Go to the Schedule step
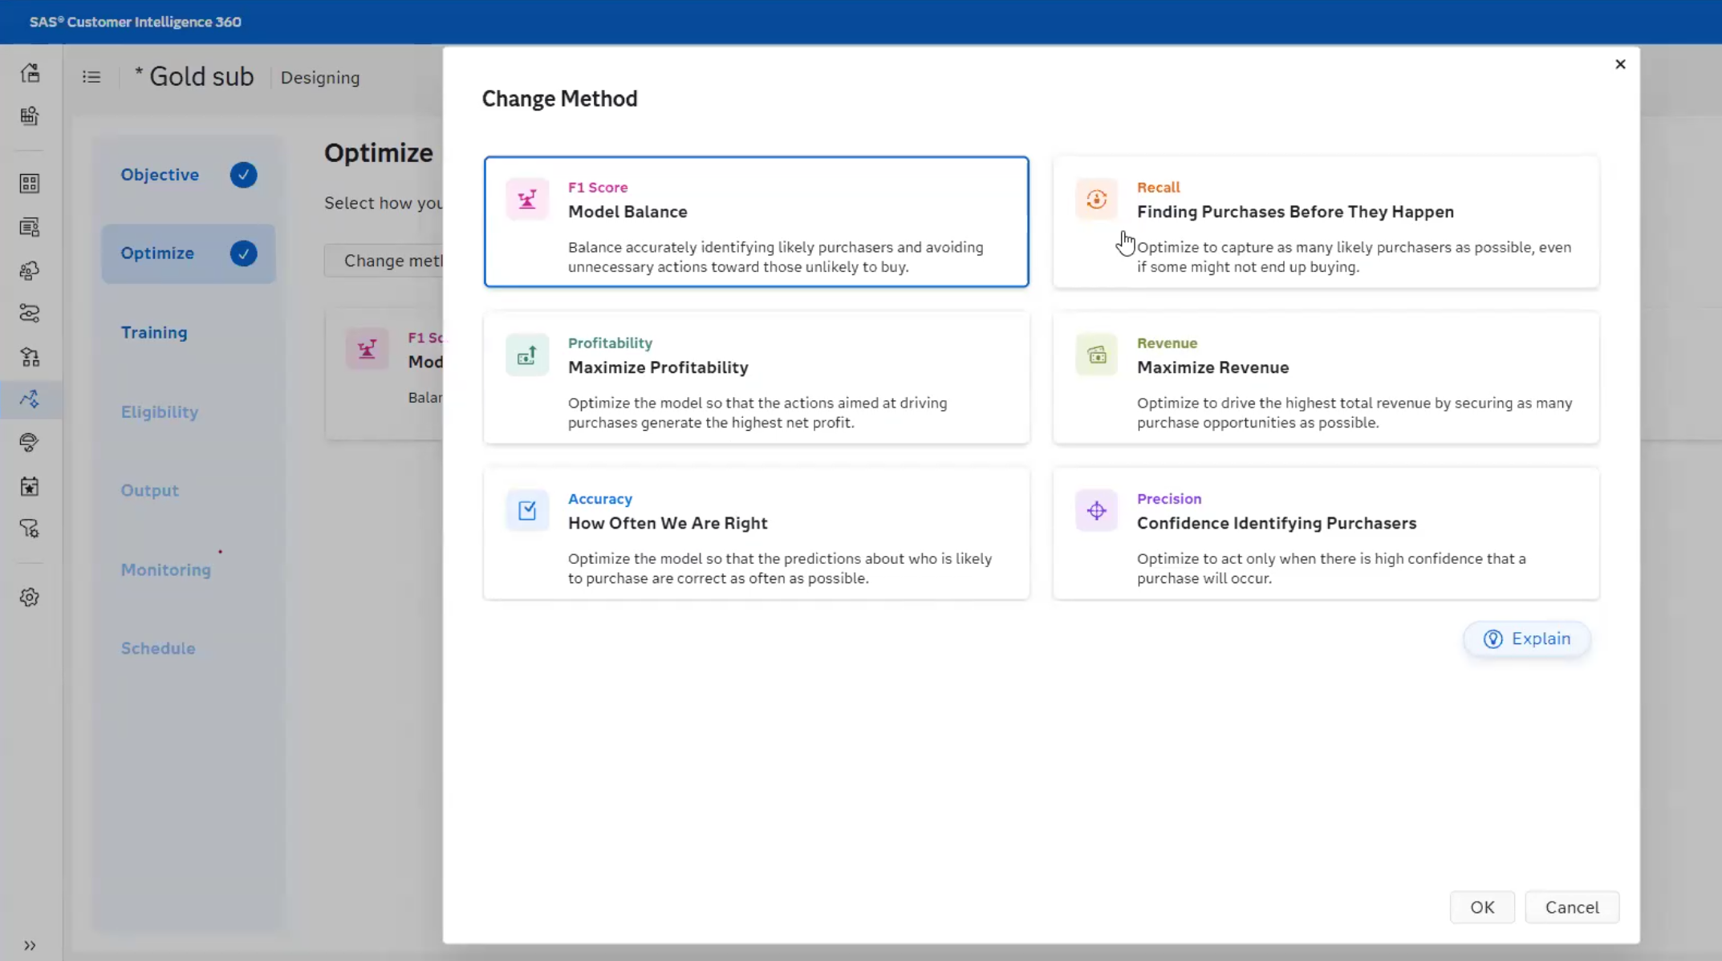1722x961 pixels. point(158,648)
